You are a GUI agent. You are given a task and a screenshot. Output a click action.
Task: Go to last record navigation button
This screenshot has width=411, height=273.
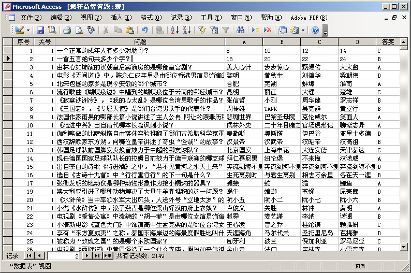pyautogui.click(x=97, y=256)
